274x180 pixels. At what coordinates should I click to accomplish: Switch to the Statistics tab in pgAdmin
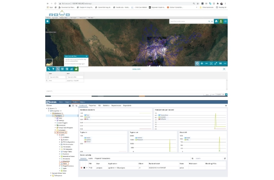pos(106,105)
